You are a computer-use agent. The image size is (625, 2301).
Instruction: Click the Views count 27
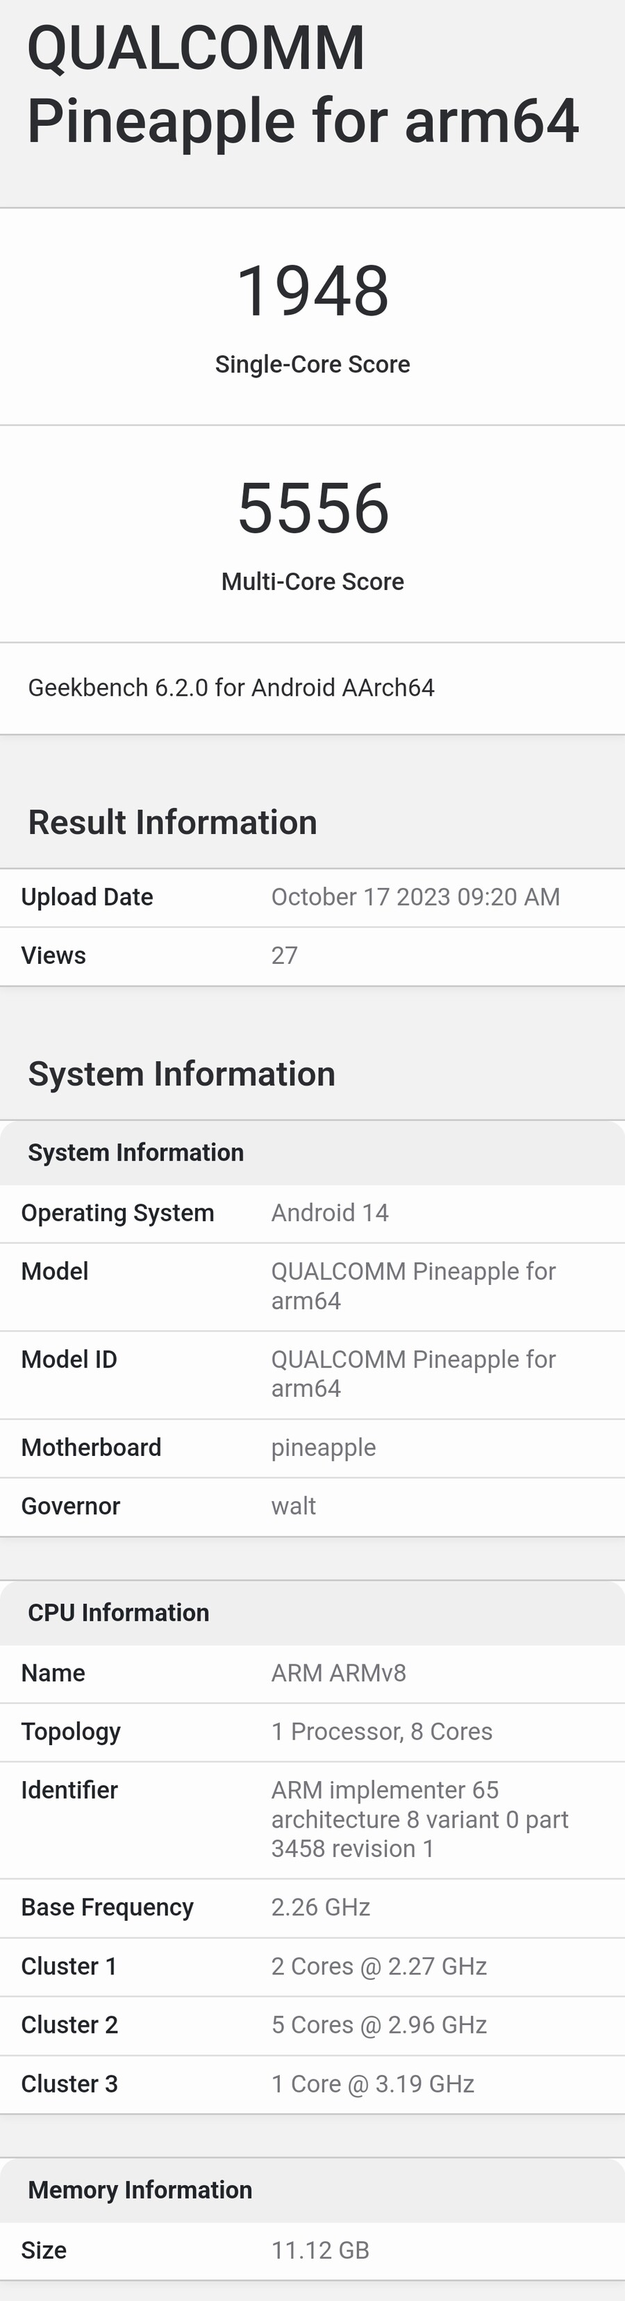284,956
